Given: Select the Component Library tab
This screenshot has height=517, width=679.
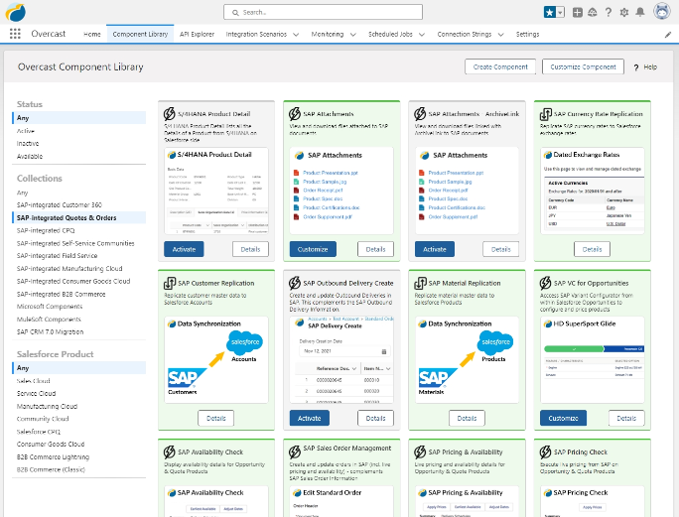Looking at the screenshot, I should tap(140, 34).
